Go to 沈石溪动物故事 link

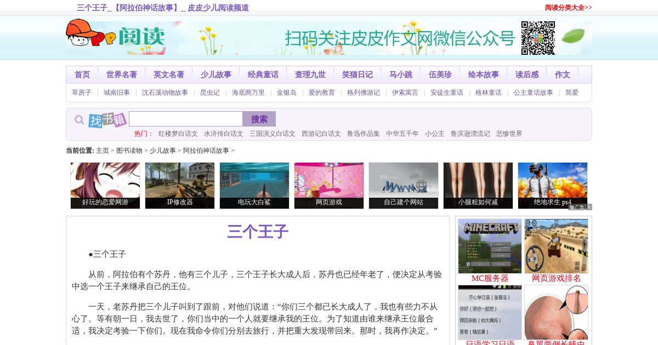click(x=165, y=93)
